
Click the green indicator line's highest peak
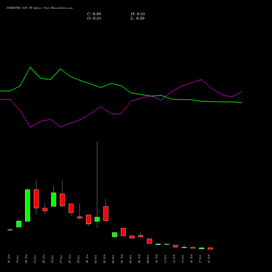[30, 67]
